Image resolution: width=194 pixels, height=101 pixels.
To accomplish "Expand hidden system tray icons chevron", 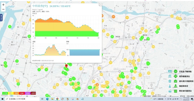I will coord(165,99).
